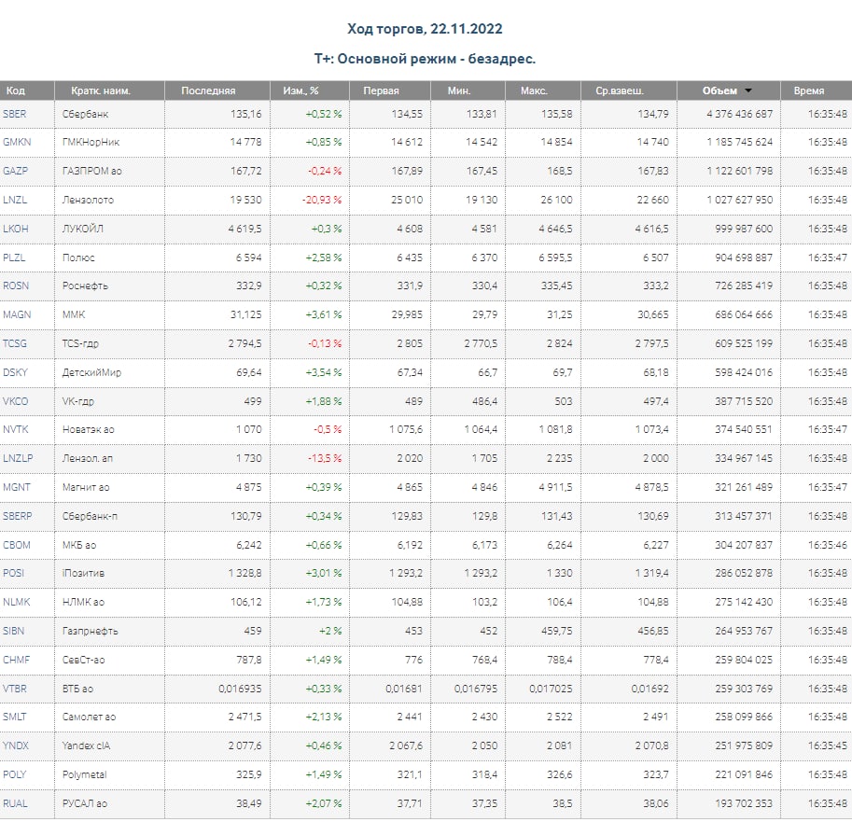852x822 pixels.
Task: Click the Время column header
Action: tap(808, 91)
